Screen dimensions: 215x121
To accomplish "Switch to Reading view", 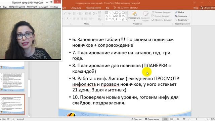I will (178, 119).
